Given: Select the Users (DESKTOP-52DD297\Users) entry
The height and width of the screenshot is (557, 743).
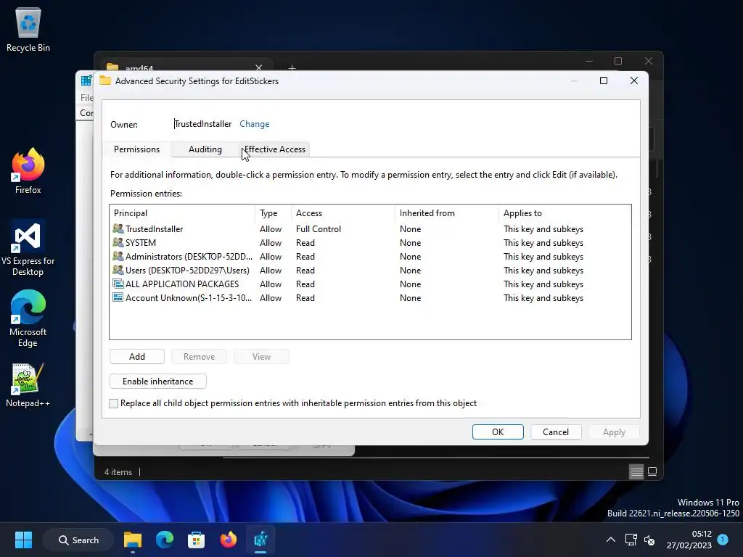Looking at the screenshot, I should 370,270.
